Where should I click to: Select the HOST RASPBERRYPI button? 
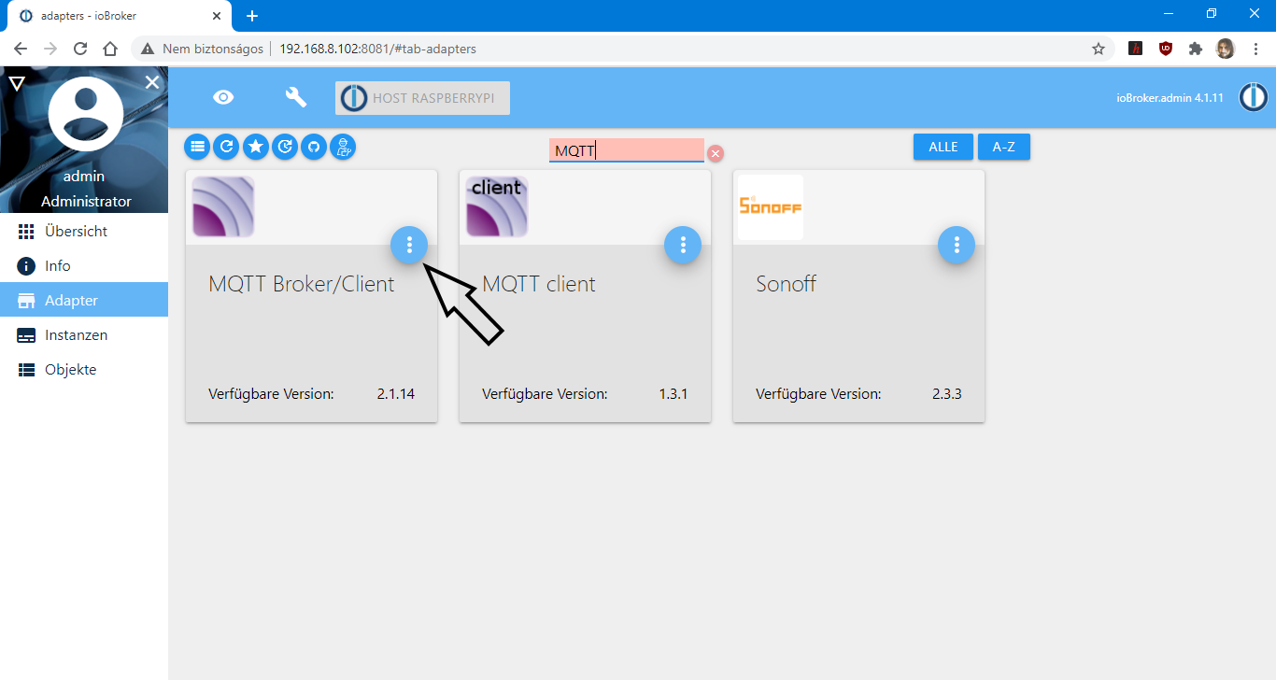pos(421,97)
